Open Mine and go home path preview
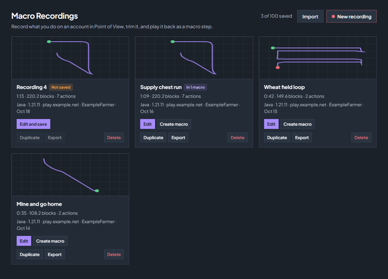 tap(70, 175)
